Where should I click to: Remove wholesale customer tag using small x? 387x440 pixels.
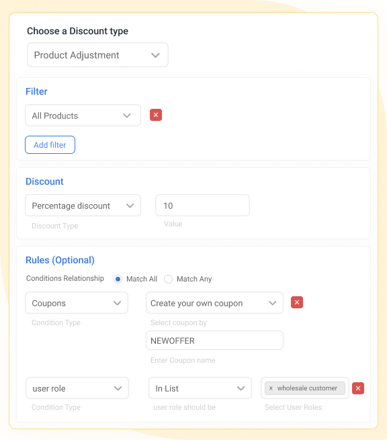[x=271, y=388]
